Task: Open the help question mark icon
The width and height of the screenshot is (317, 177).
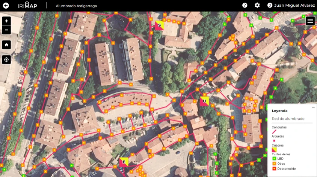Action: 245,5
